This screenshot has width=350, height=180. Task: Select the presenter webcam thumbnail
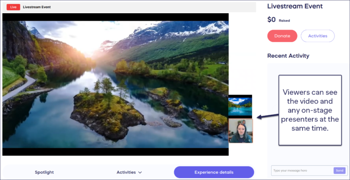241,131
